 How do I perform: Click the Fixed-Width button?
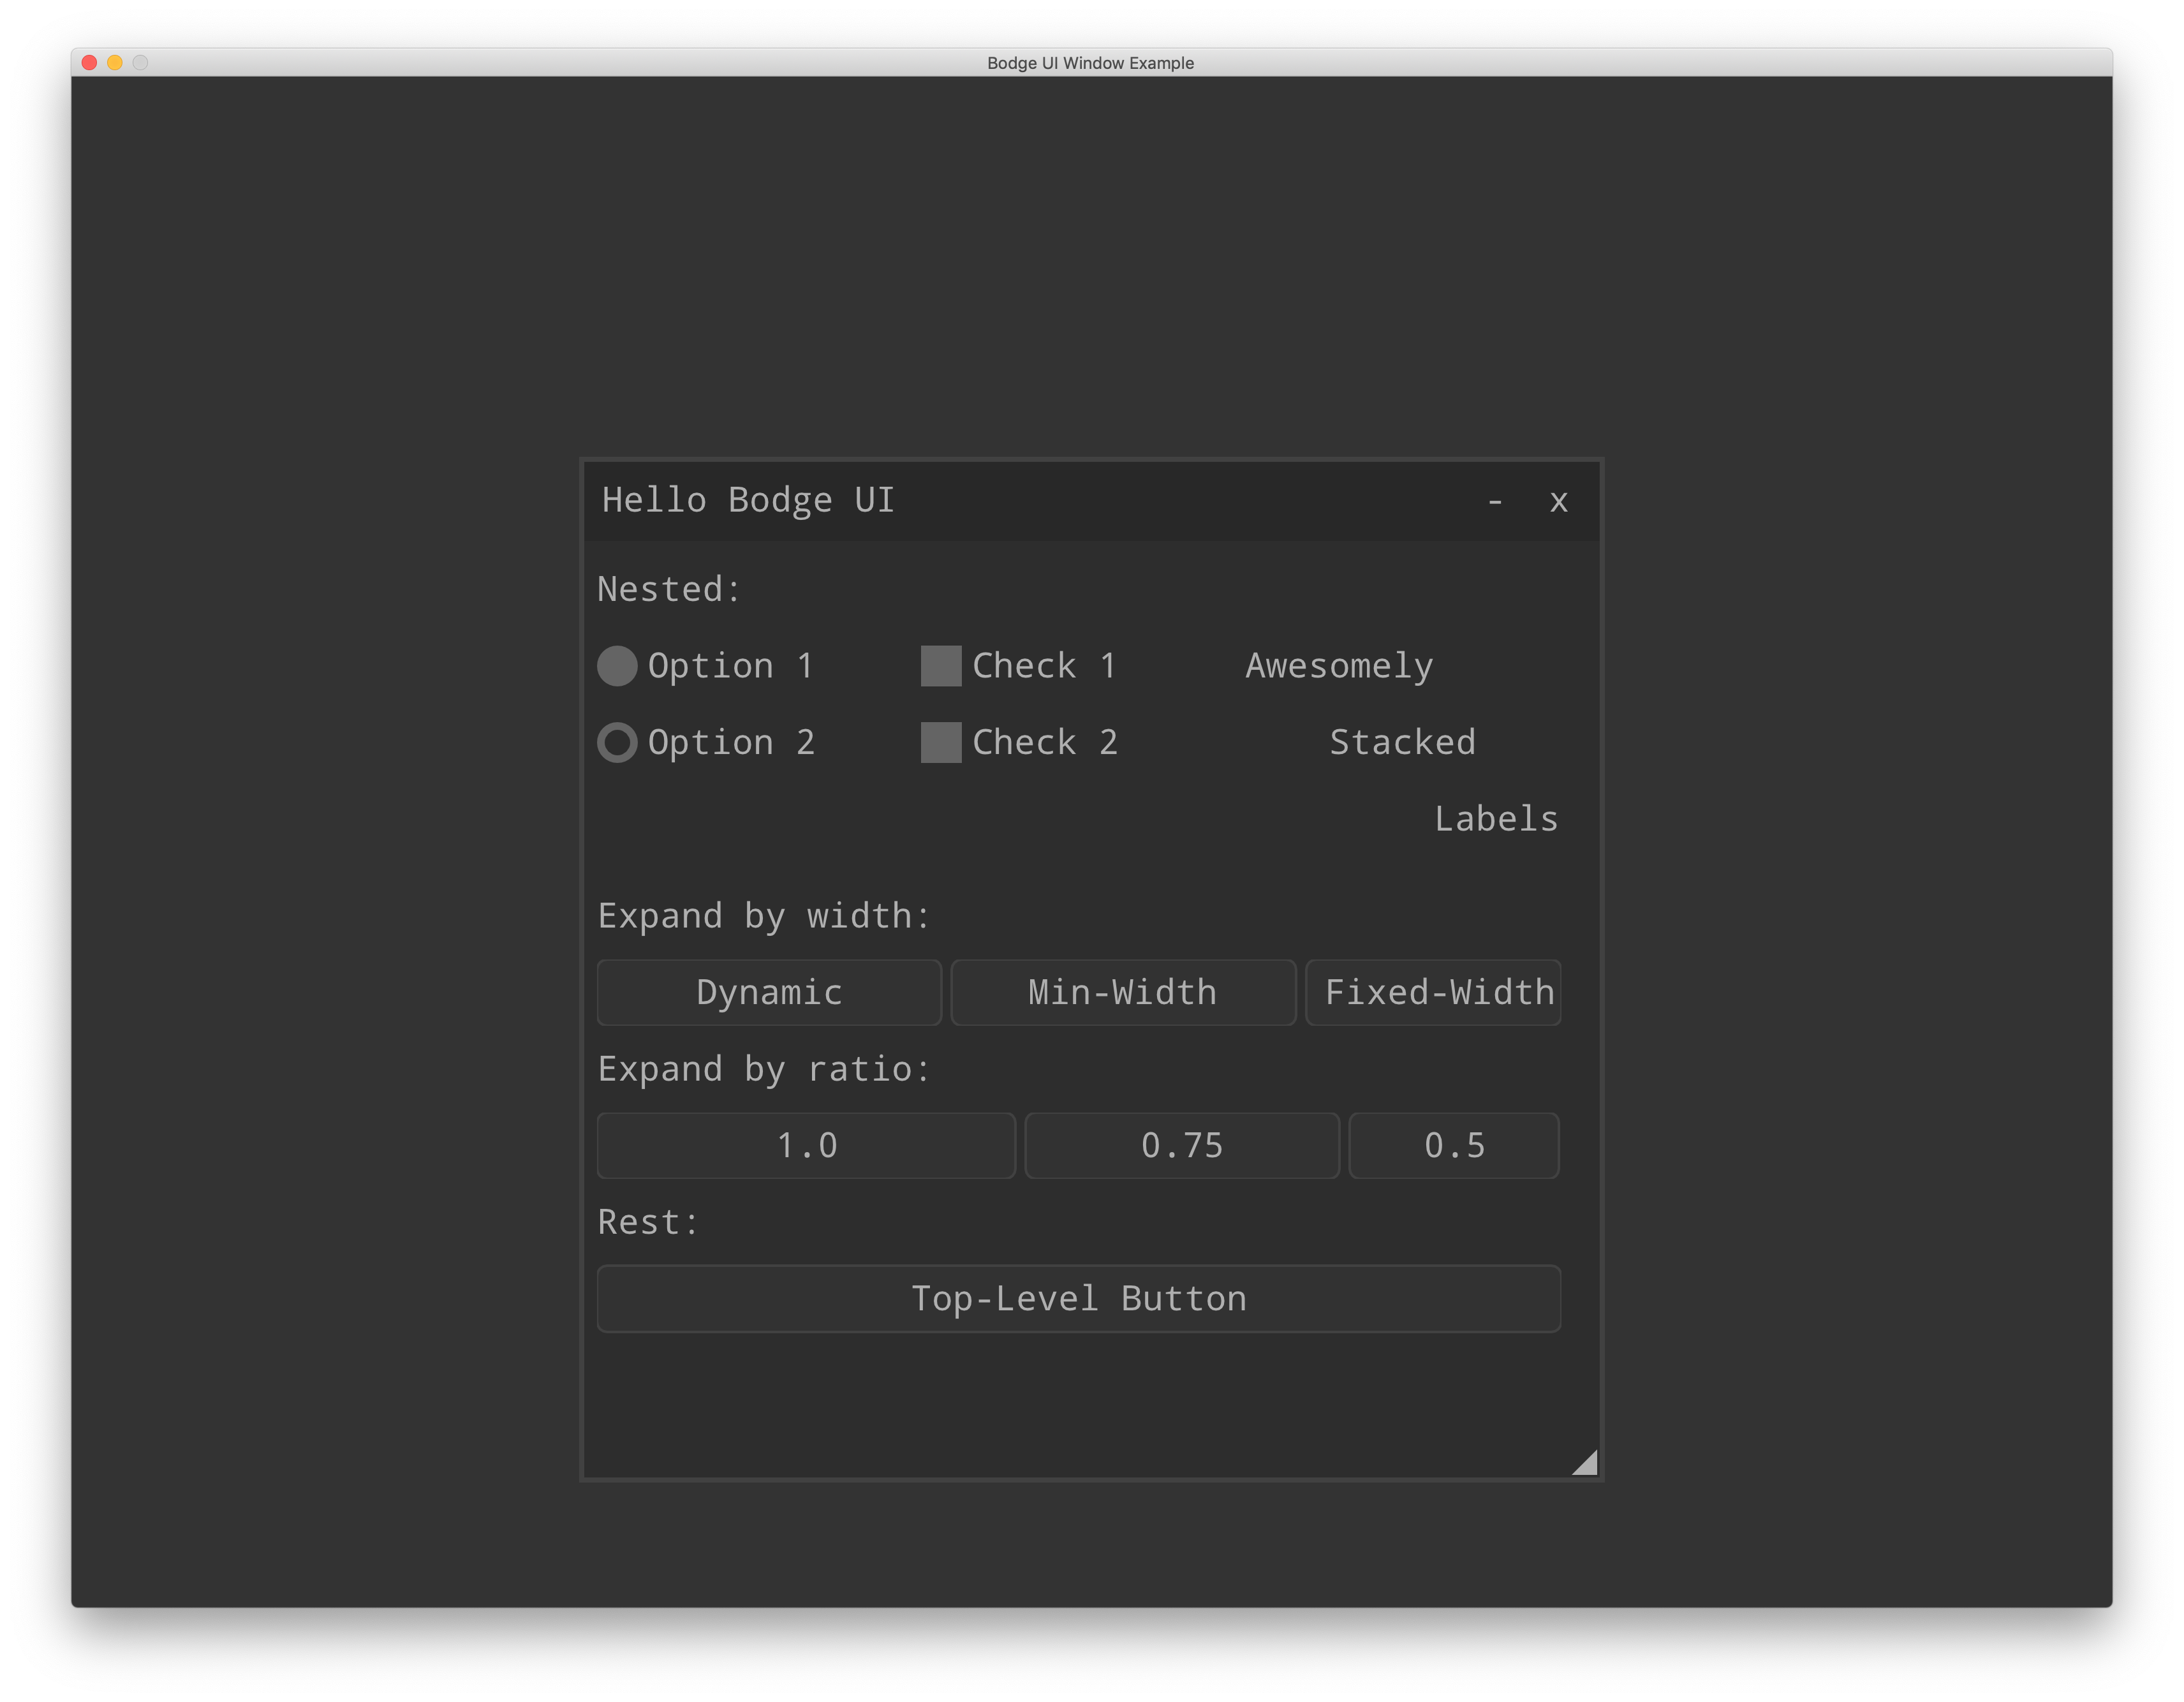tap(1433, 993)
